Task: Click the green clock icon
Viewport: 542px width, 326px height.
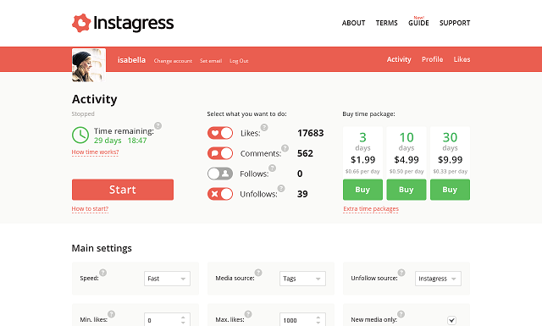Action: (x=80, y=135)
